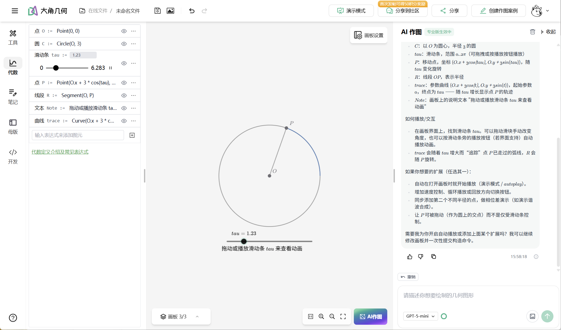Click the undo arrow icon

click(192, 11)
